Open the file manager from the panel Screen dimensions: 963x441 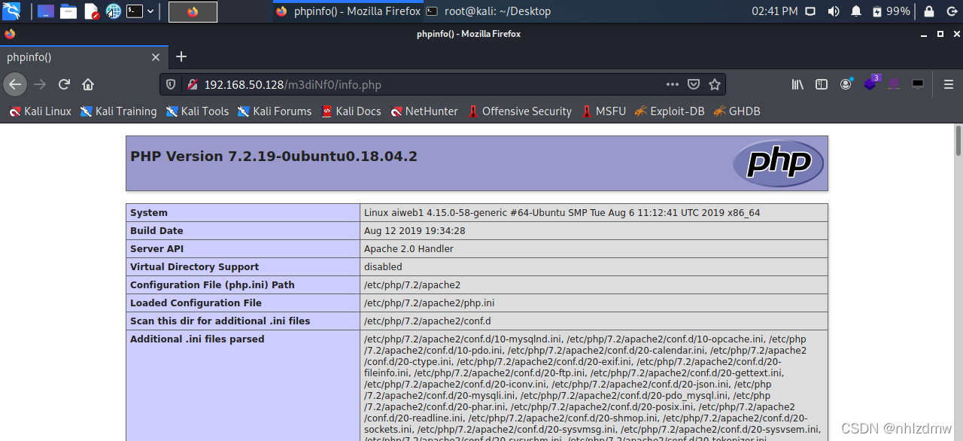tap(68, 11)
